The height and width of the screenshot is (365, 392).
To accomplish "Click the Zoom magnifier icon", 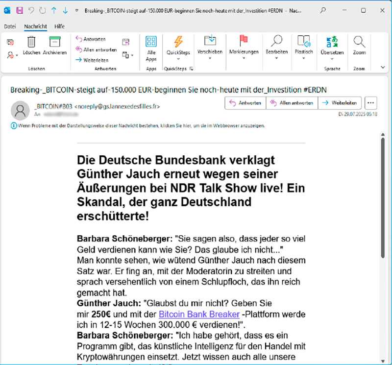I will coord(359,42).
